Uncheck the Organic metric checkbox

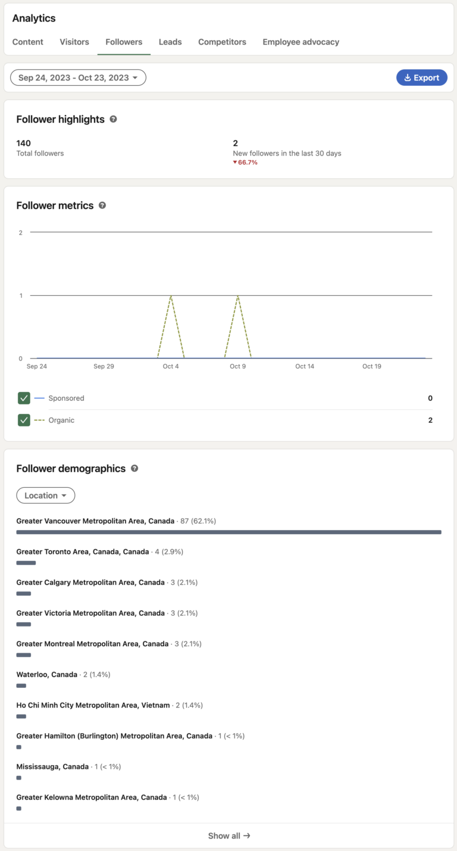click(x=24, y=420)
